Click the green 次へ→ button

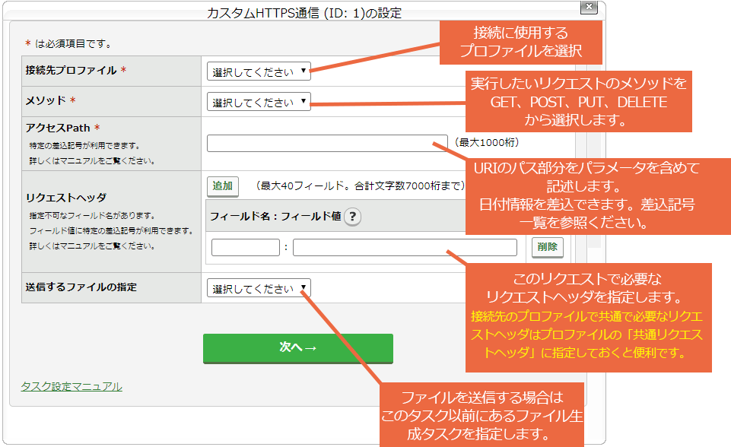point(298,347)
